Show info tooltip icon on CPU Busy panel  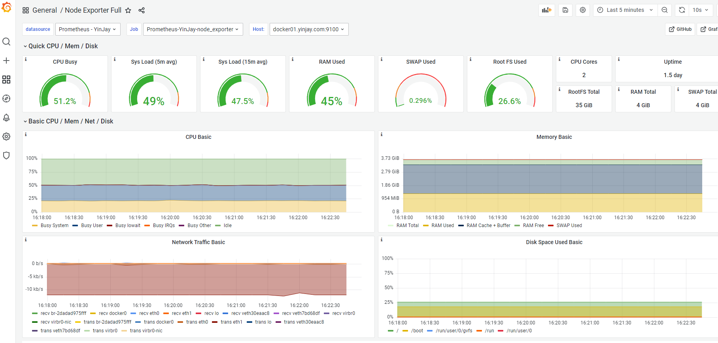[26, 59]
